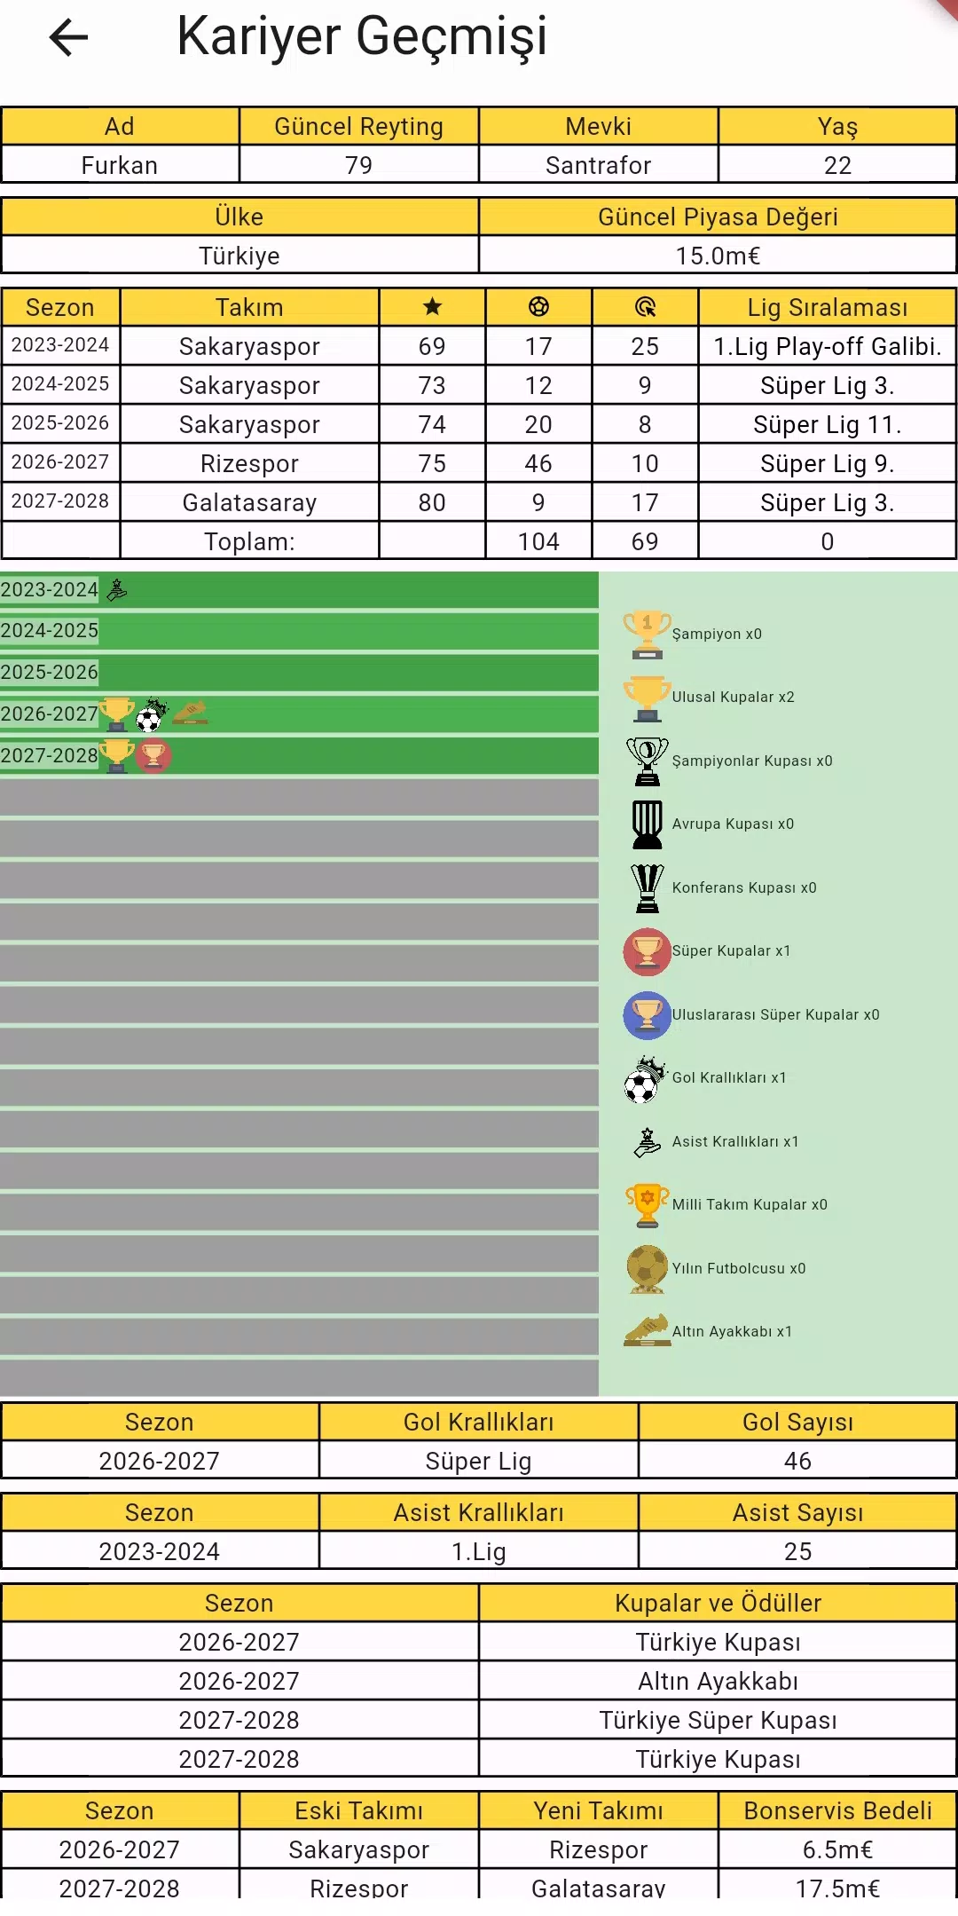
Task: Click crowned ball icon in 2026-2027 bar
Action: coord(152,714)
